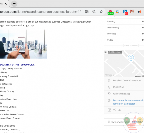Click Show All Timings button
The image size is (144, 133).
[131, 45]
